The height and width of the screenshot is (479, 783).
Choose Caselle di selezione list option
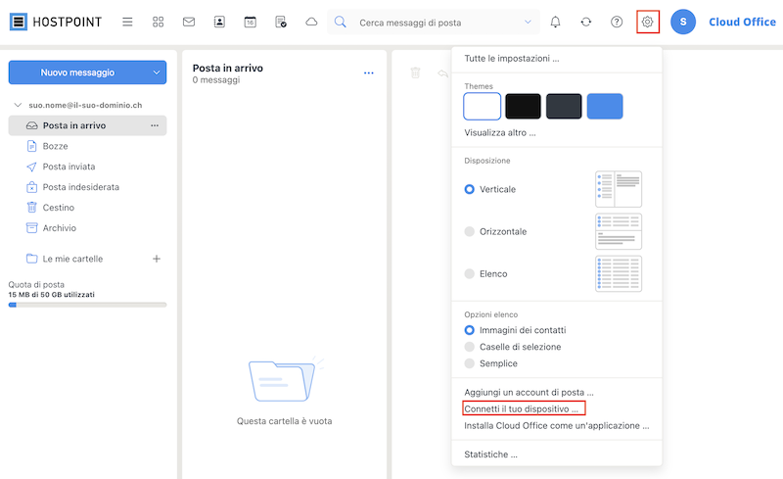pyautogui.click(x=470, y=347)
